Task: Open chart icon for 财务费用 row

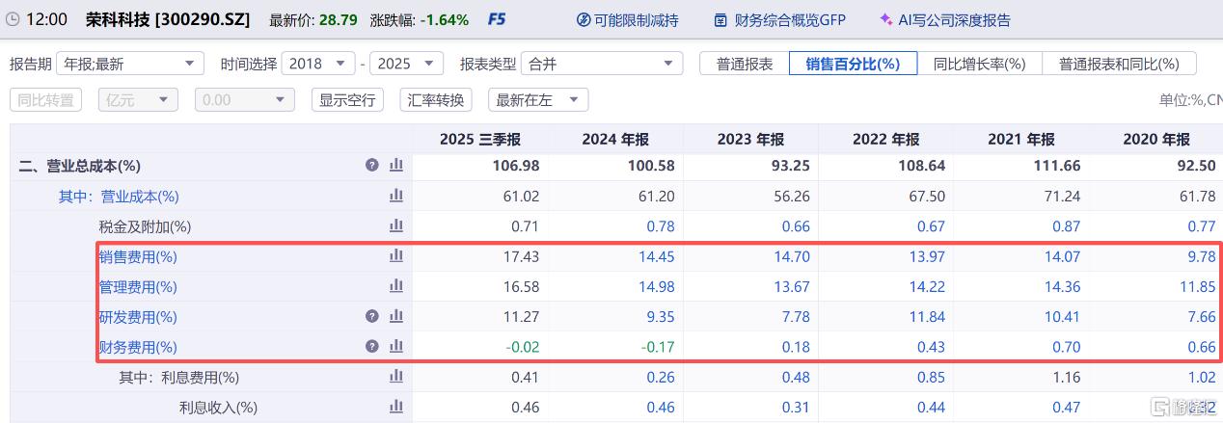Action: (395, 346)
